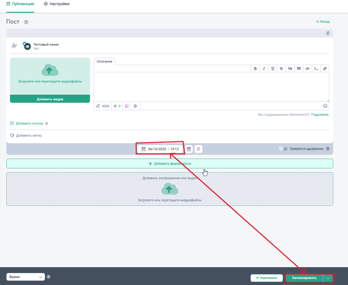Open the 06/10/2025 19:12 date picker
Screen dimensions: 348x285
(160, 149)
